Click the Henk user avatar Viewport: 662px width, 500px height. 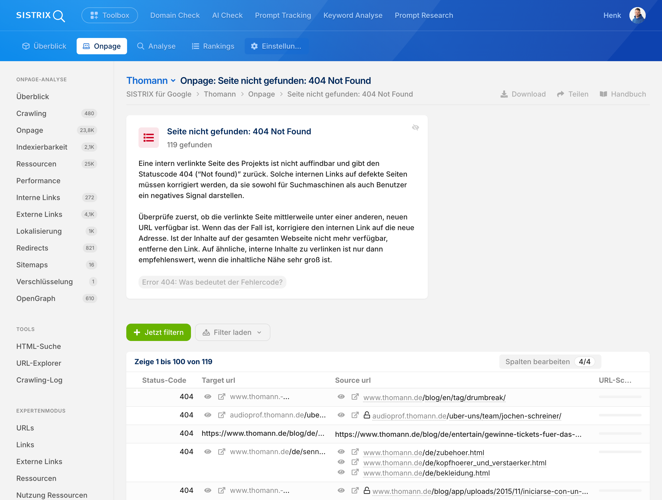pyautogui.click(x=637, y=15)
